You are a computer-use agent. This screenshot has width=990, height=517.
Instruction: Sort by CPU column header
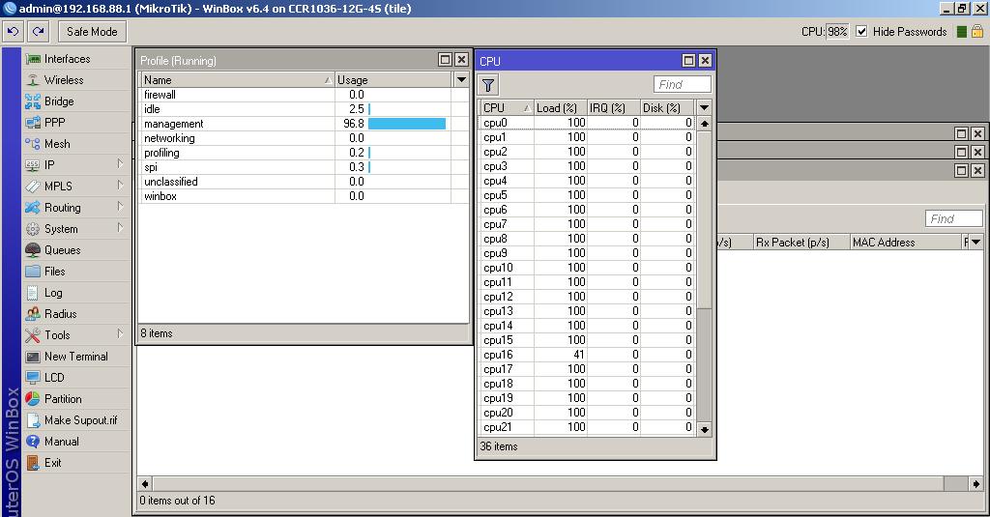point(507,108)
